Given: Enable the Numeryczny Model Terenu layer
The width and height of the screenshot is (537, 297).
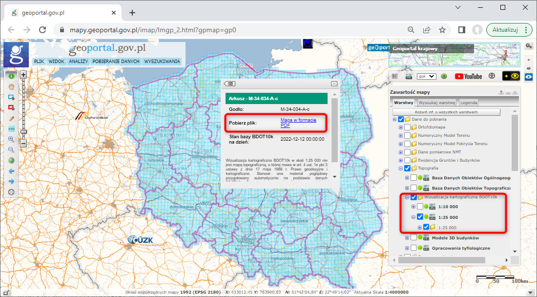Looking at the screenshot, I should (x=408, y=135).
